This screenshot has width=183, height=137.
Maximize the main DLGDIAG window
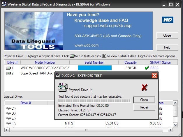tap(171, 4)
